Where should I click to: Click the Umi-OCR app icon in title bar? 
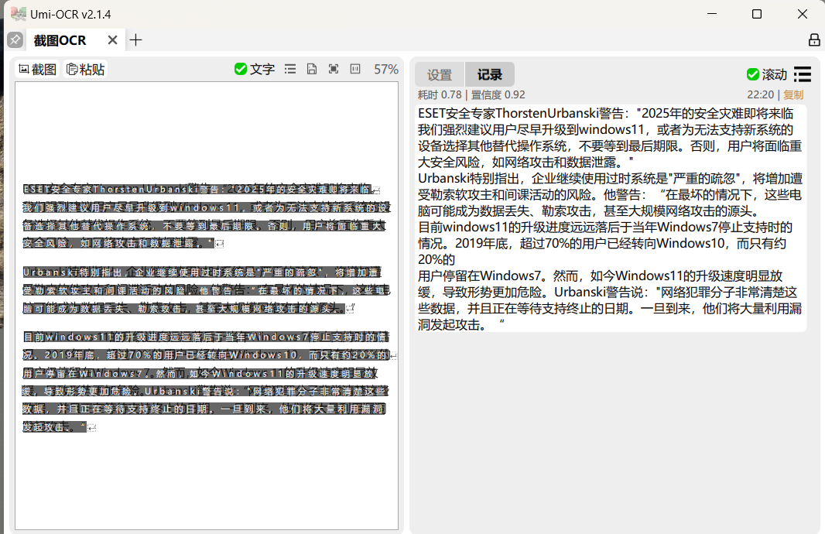[18, 14]
